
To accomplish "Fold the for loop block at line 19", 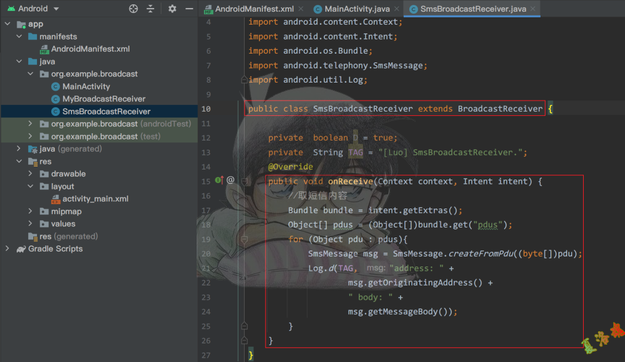I will (x=245, y=239).
